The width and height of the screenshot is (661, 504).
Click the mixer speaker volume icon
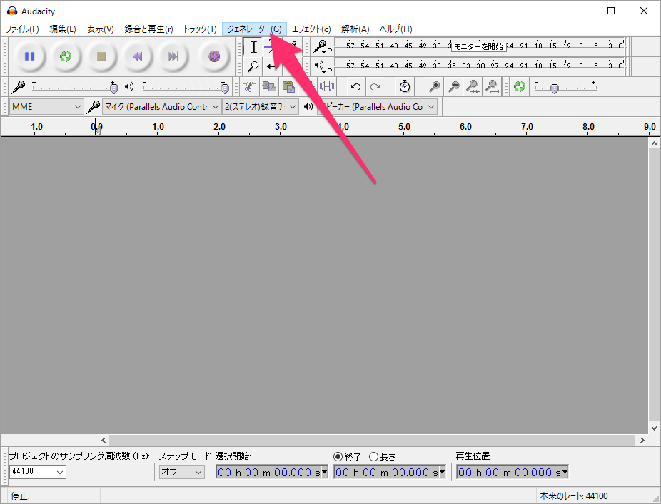[129, 87]
